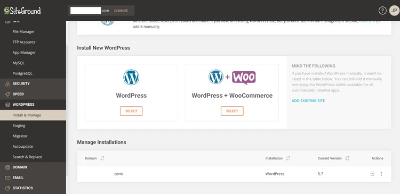Image resolution: width=400 pixels, height=194 pixels.
Task: Select the WordPress + WooCommerce option
Action: pos(232,111)
